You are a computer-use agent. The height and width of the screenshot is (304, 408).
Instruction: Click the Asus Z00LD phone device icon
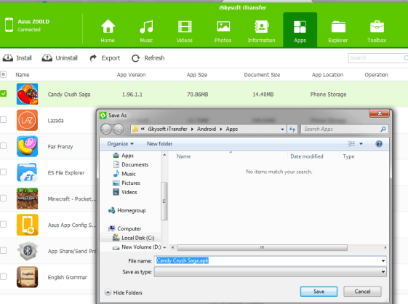[x=9, y=25]
